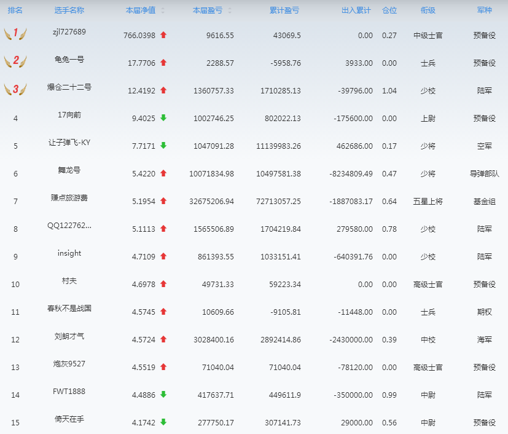Click profit value 32675206.94
Viewport: 508px width, 434px height.
point(211,201)
